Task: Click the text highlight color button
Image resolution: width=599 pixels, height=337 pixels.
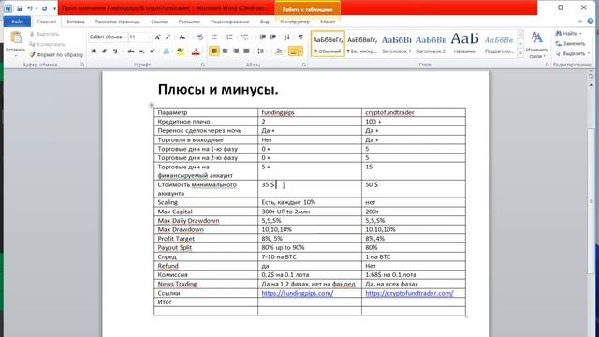Action: [x=181, y=51]
